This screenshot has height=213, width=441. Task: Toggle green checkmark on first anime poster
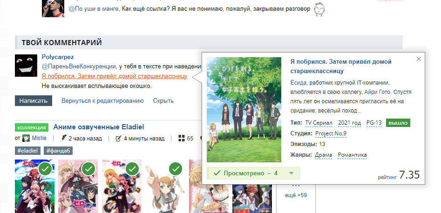coord(45,169)
